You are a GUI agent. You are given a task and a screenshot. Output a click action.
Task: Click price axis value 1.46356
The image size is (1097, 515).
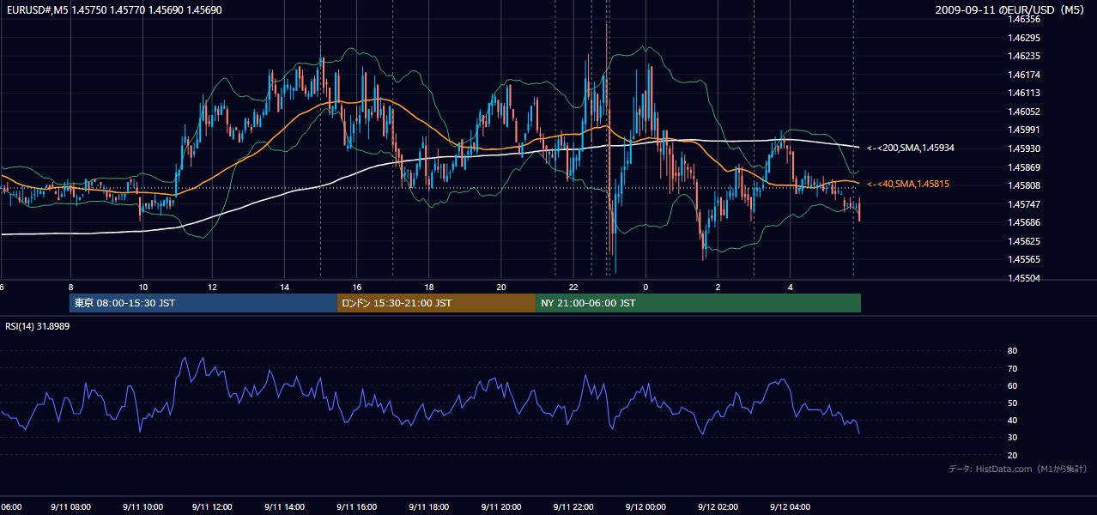point(1024,19)
